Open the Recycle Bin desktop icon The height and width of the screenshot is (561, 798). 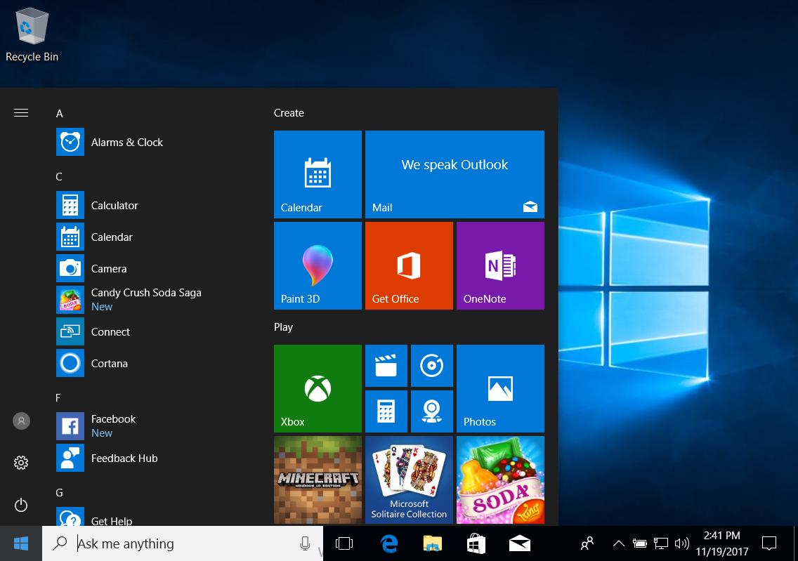tap(32, 36)
